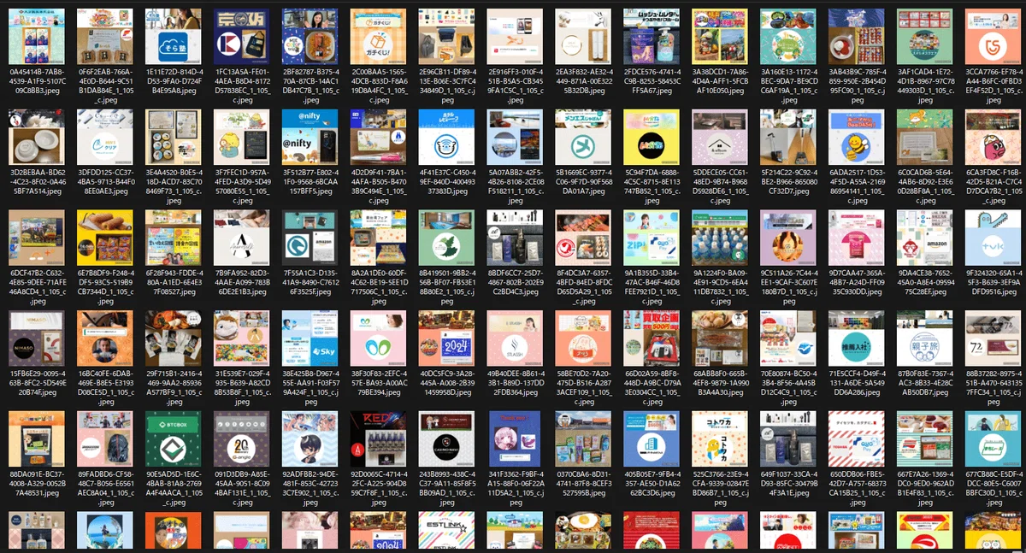
Task: Click filename text starting 5F214C22-9C92
Action: [x=789, y=181]
